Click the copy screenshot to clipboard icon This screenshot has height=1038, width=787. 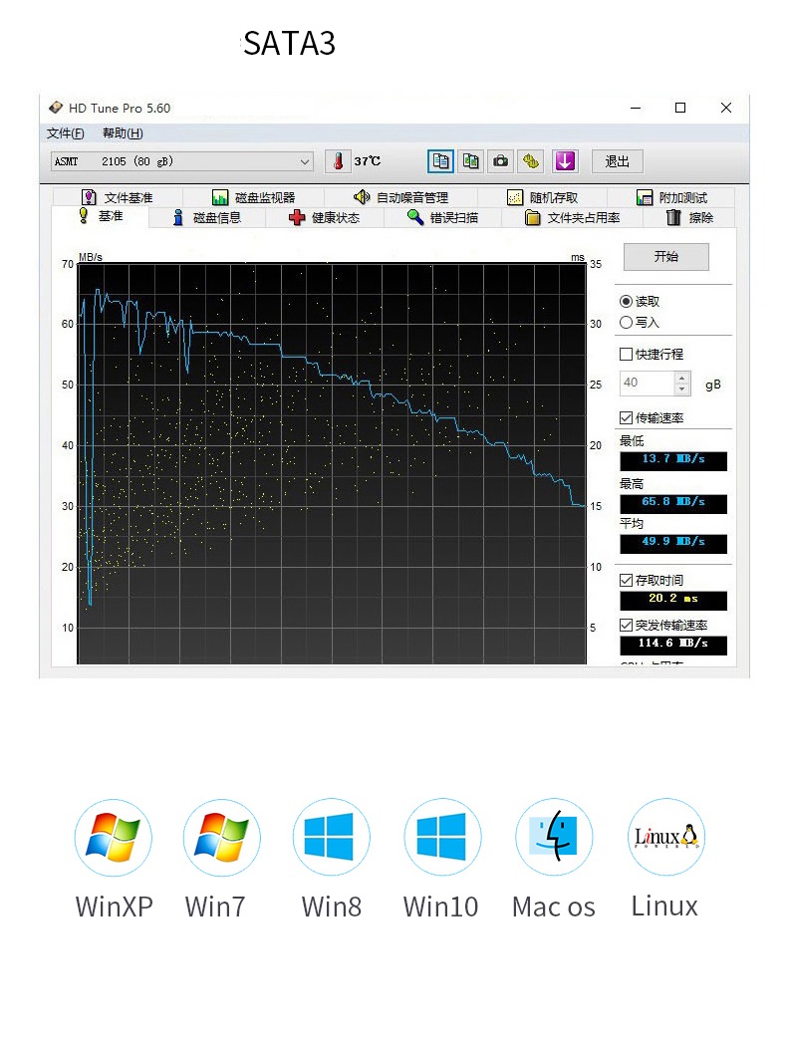pos(470,160)
